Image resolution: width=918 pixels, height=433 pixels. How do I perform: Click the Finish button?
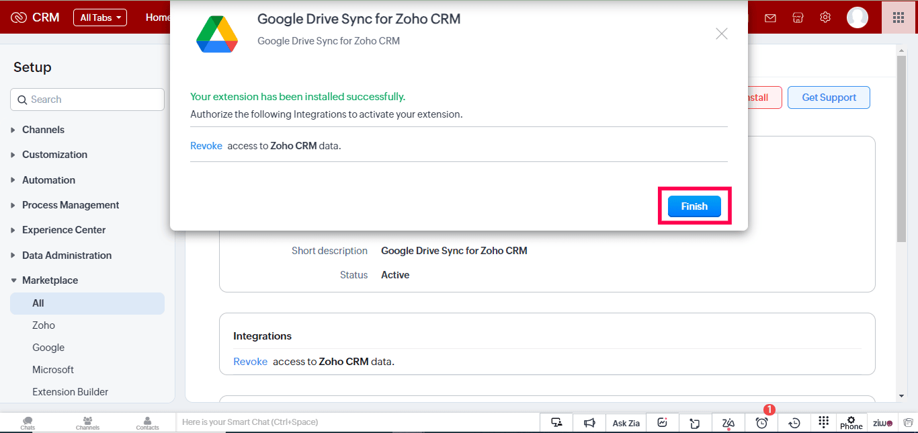(694, 206)
